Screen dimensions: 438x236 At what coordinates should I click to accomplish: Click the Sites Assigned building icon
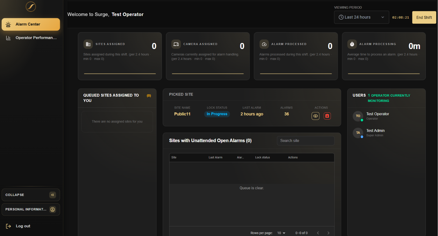tap(88, 44)
